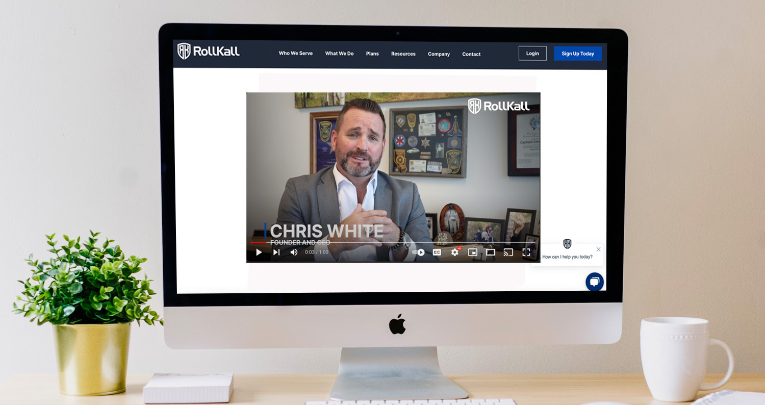Go to the Contact page
The width and height of the screenshot is (765, 405).
471,54
